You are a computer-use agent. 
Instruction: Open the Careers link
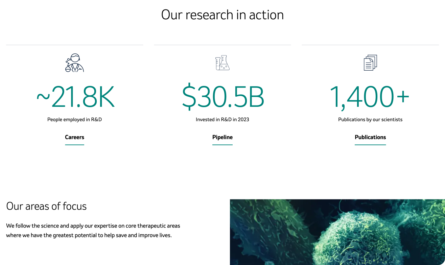[74, 137]
